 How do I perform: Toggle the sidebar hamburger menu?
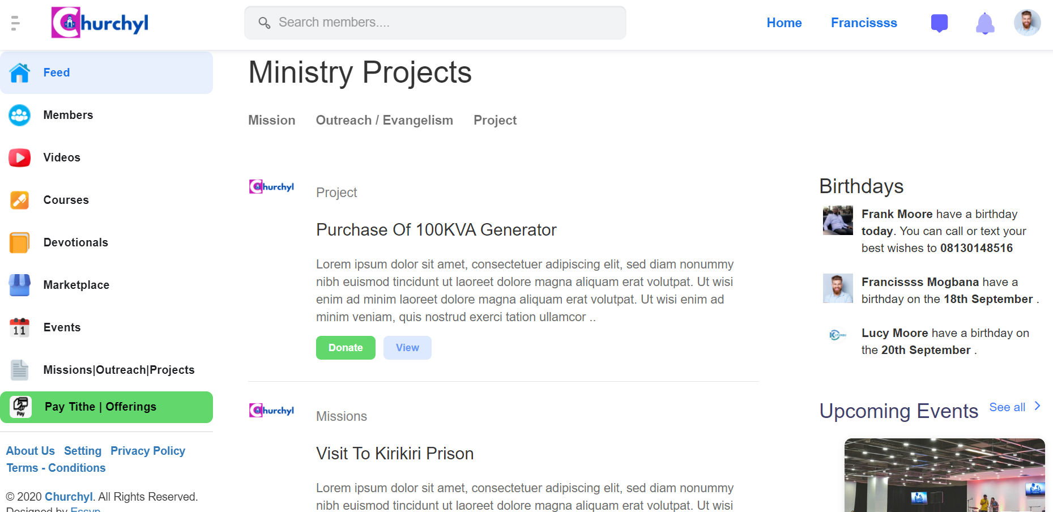[15, 23]
